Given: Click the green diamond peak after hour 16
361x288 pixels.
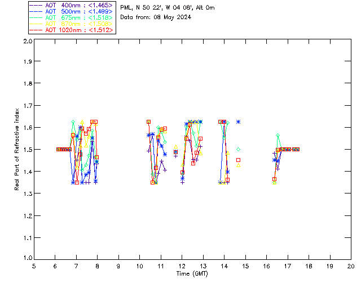Looking at the screenshot, I should [278, 136].
